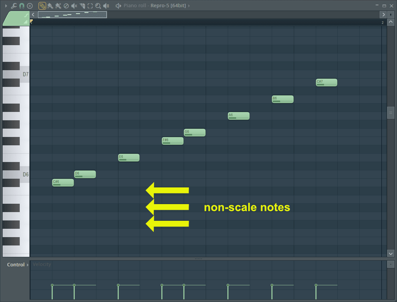The image size is (397, 302).
Task: Click the circular detached-options button on the toolbar
Action: pos(30,6)
